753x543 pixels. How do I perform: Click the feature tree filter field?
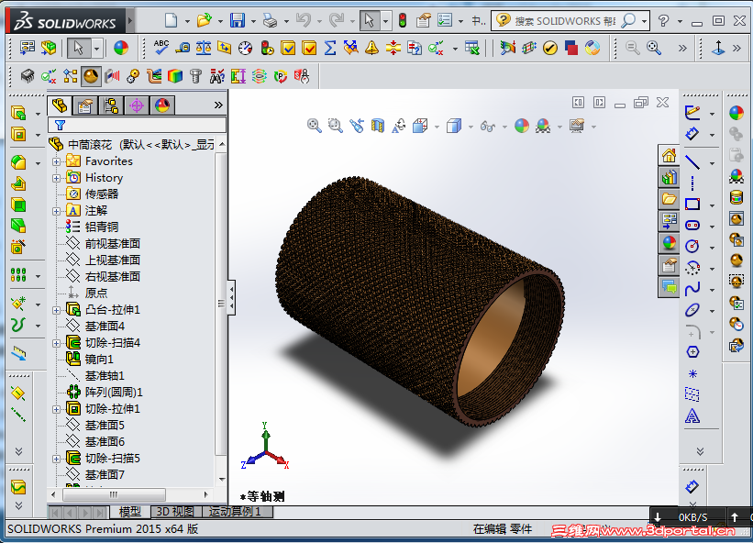[137, 126]
